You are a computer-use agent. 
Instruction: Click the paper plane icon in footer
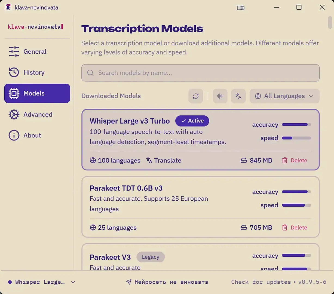point(129,282)
